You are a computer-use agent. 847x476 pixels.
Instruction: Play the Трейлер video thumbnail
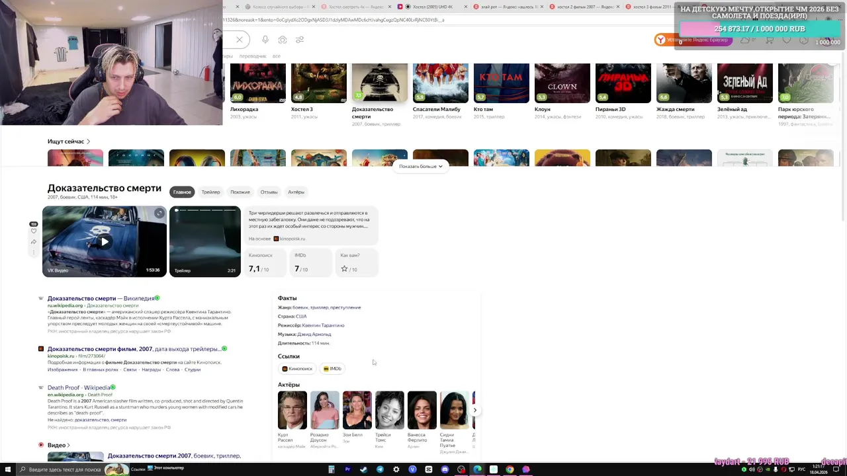pyautogui.click(x=205, y=242)
